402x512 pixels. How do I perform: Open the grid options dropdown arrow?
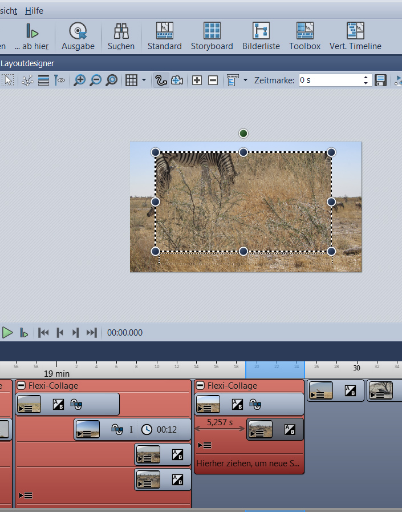click(144, 80)
